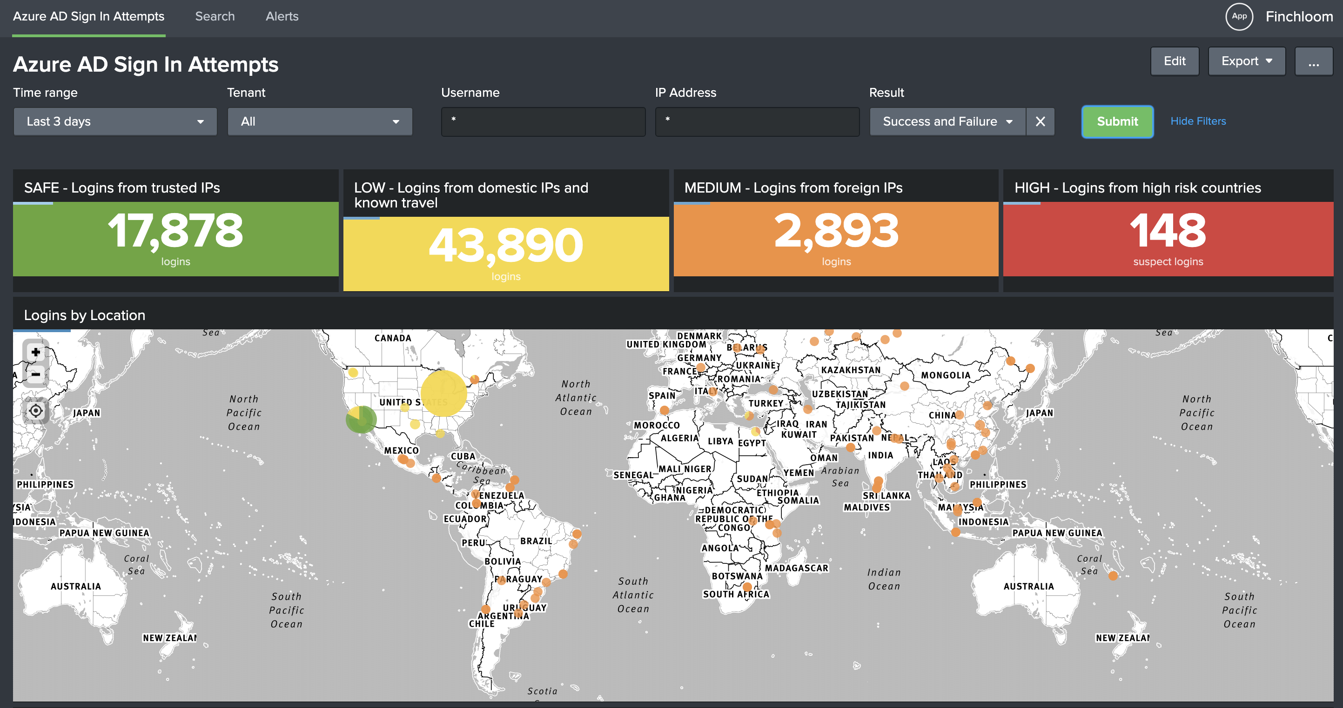Open the Tenant dropdown
The image size is (1343, 708).
click(x=320, y=121)
